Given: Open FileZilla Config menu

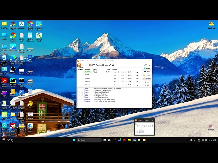Looking at the screenshot, I should (130, 78).
